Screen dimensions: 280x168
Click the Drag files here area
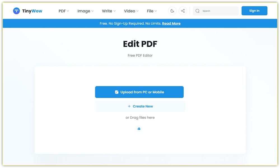click(140, 118)
